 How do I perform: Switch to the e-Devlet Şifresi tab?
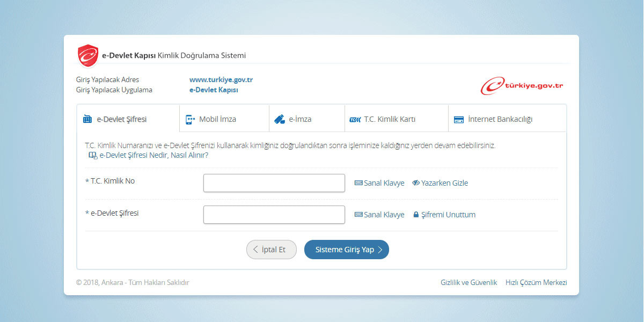pyautogui.click(x=128, y=119)
